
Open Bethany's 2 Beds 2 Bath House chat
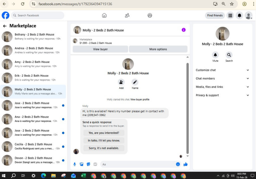tap(33, 37)
